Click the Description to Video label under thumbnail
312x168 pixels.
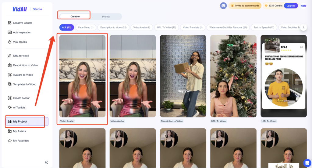172,121
